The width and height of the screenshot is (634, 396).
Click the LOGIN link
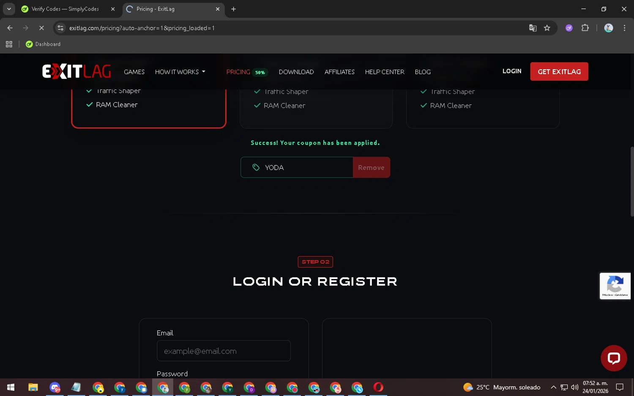[x=512, y=71]
